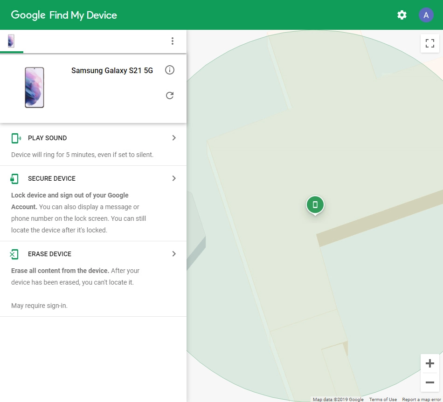Expand the Secure Device chevron
This screenshot has height=402, width=443.
tap(174, 178)
